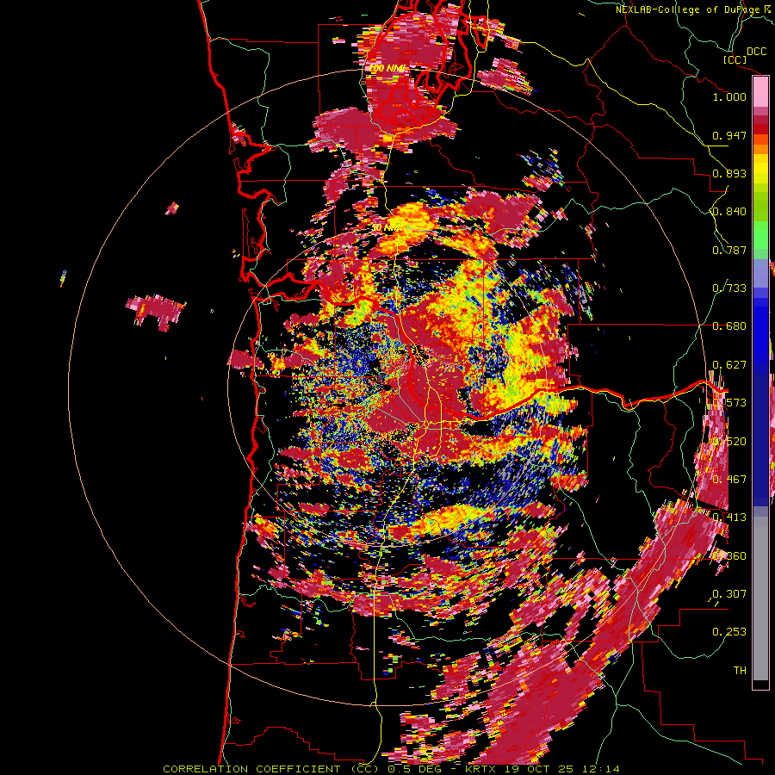This screenshot has height=775, width=775.
Task: Pick the bright green color bar segment
Action: tap(760, 235)
